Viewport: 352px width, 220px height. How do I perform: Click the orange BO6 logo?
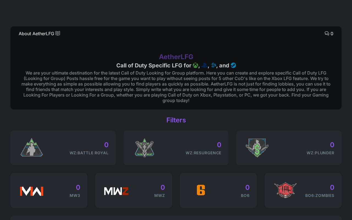coord(201,190)
